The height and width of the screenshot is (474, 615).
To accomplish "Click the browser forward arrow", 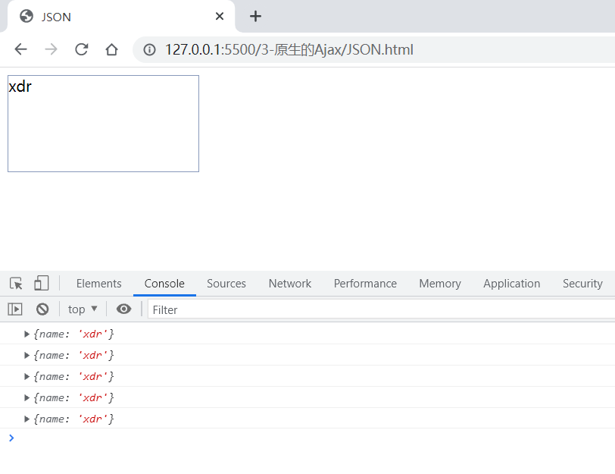I will (x=51, y=49).
